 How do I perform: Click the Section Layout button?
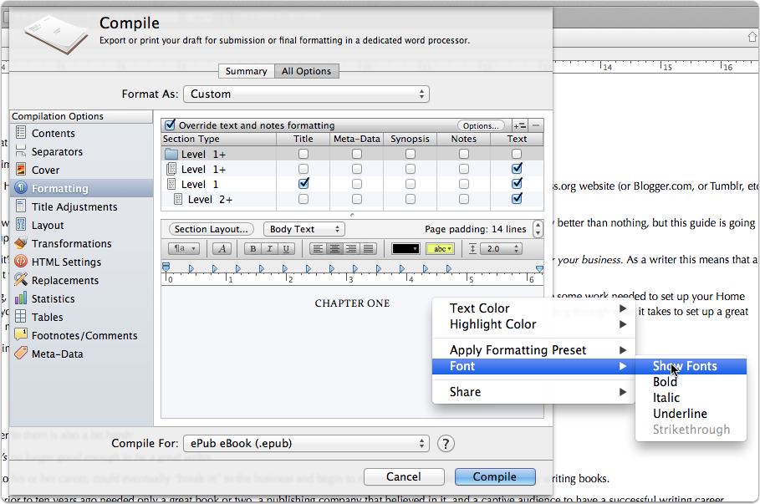212,229
